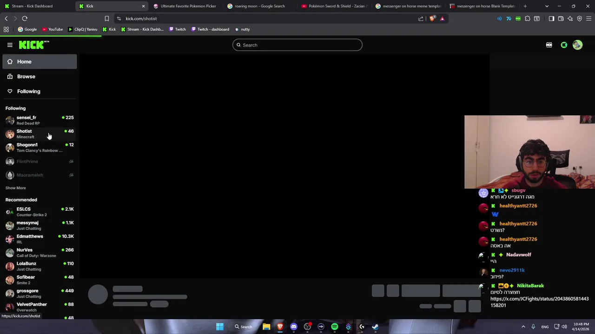
Task: Reload the current page
Action: click(25, 19)
